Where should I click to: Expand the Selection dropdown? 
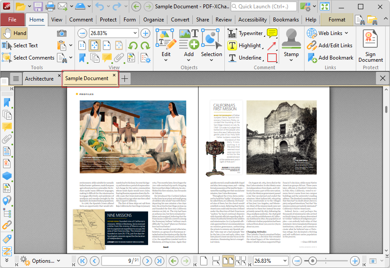coord(211,60)
